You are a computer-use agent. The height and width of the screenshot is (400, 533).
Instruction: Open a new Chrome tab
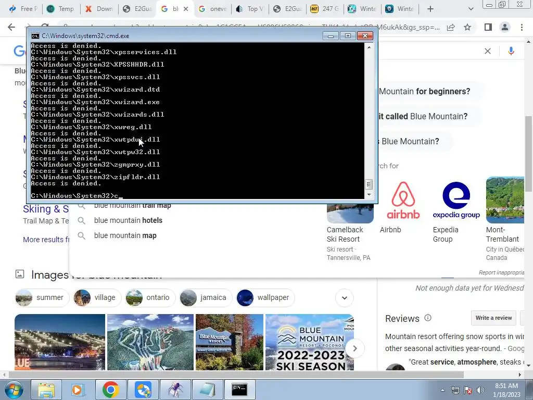coord(430,9)
